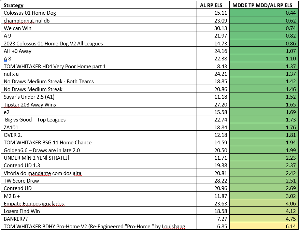Click the 2.51 ratio cell
This screenshot has height=230, width=300.
(264, 181)
